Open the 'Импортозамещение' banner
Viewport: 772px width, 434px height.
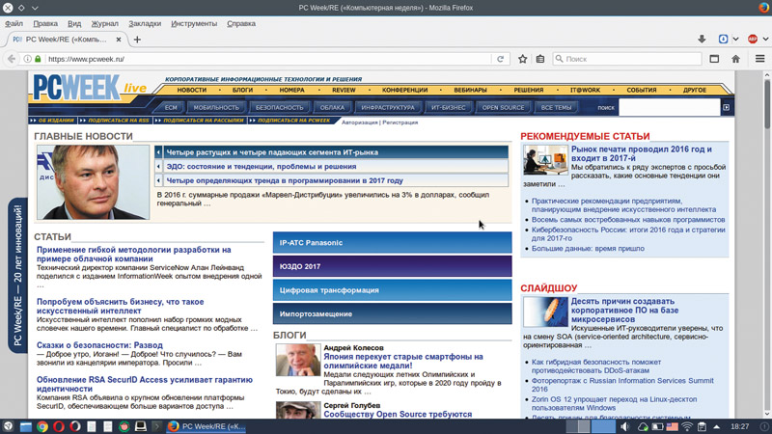[393, 314]
